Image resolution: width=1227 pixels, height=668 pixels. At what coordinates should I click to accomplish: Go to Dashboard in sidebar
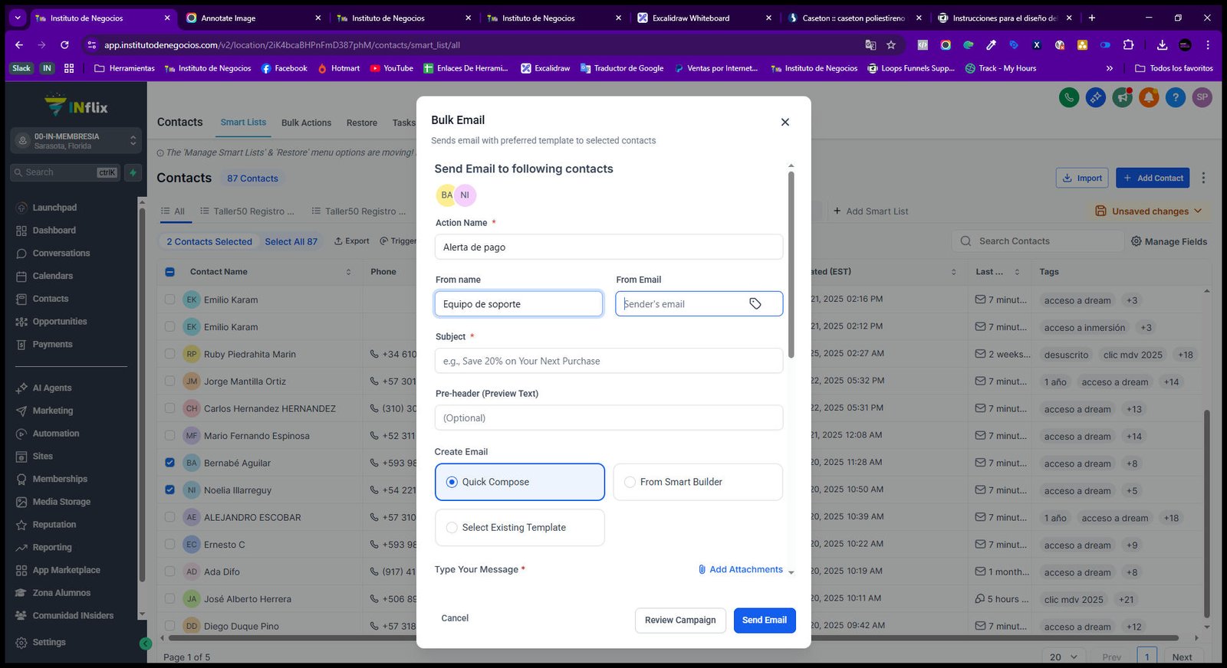point(54,231)
